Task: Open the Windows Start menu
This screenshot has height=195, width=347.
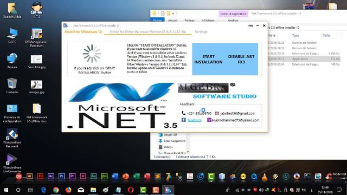Action: 6,190
